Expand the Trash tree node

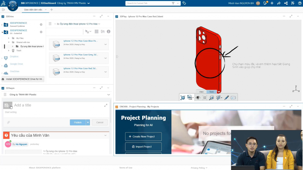click(x=9, y=51)
